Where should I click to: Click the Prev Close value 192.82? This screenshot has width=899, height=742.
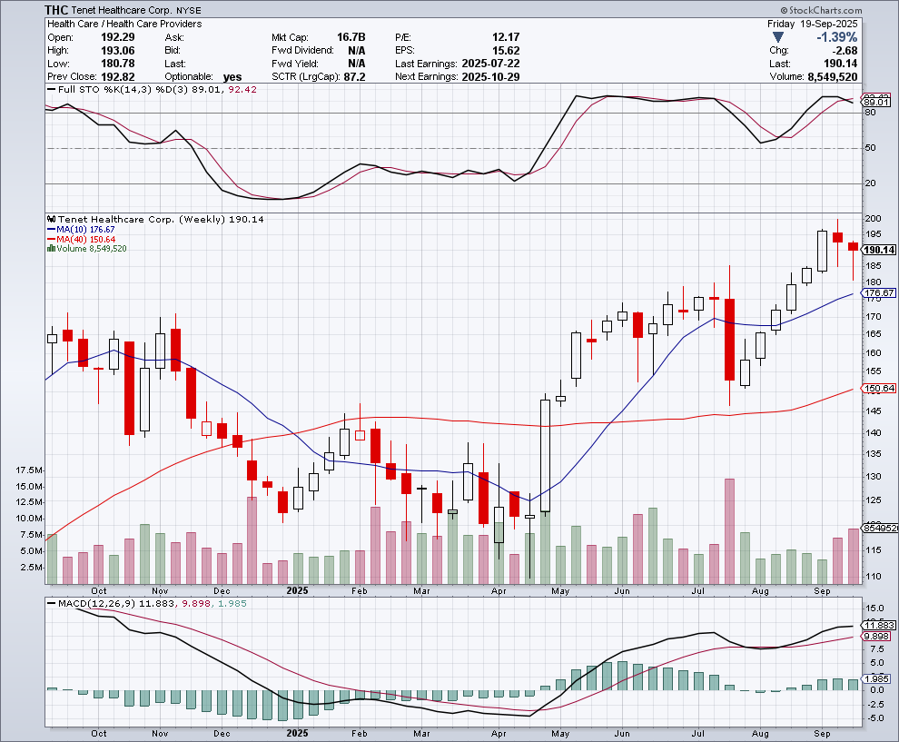pyautogui.click(x=117, y=77)
